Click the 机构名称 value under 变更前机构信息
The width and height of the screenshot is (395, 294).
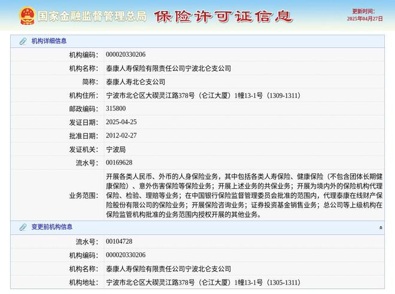click(168, 269)
